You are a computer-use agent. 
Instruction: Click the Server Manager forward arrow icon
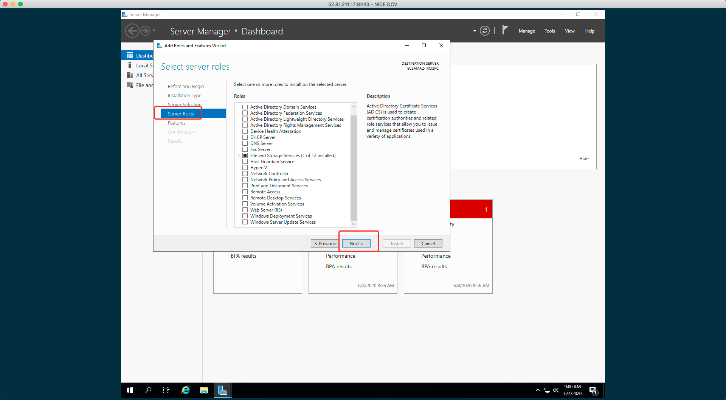tap(145, 31)
